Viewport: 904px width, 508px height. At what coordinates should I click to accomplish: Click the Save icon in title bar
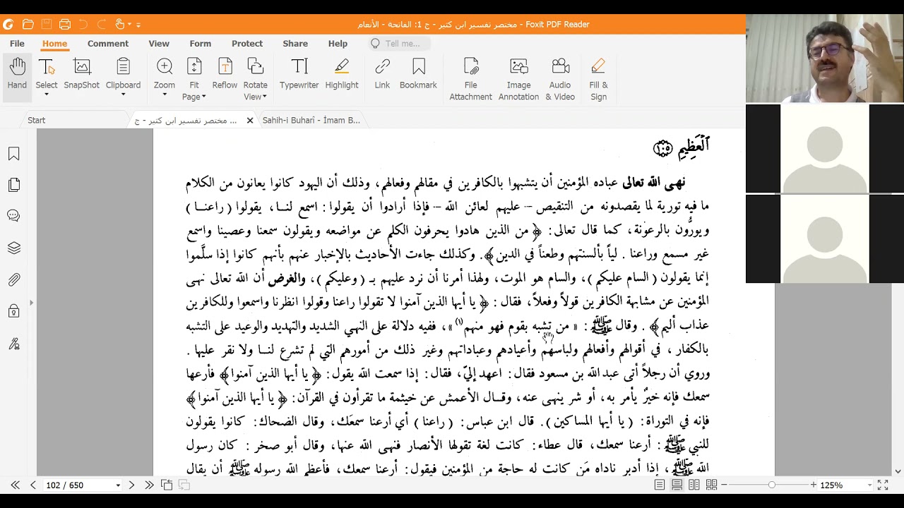[47, 24]
